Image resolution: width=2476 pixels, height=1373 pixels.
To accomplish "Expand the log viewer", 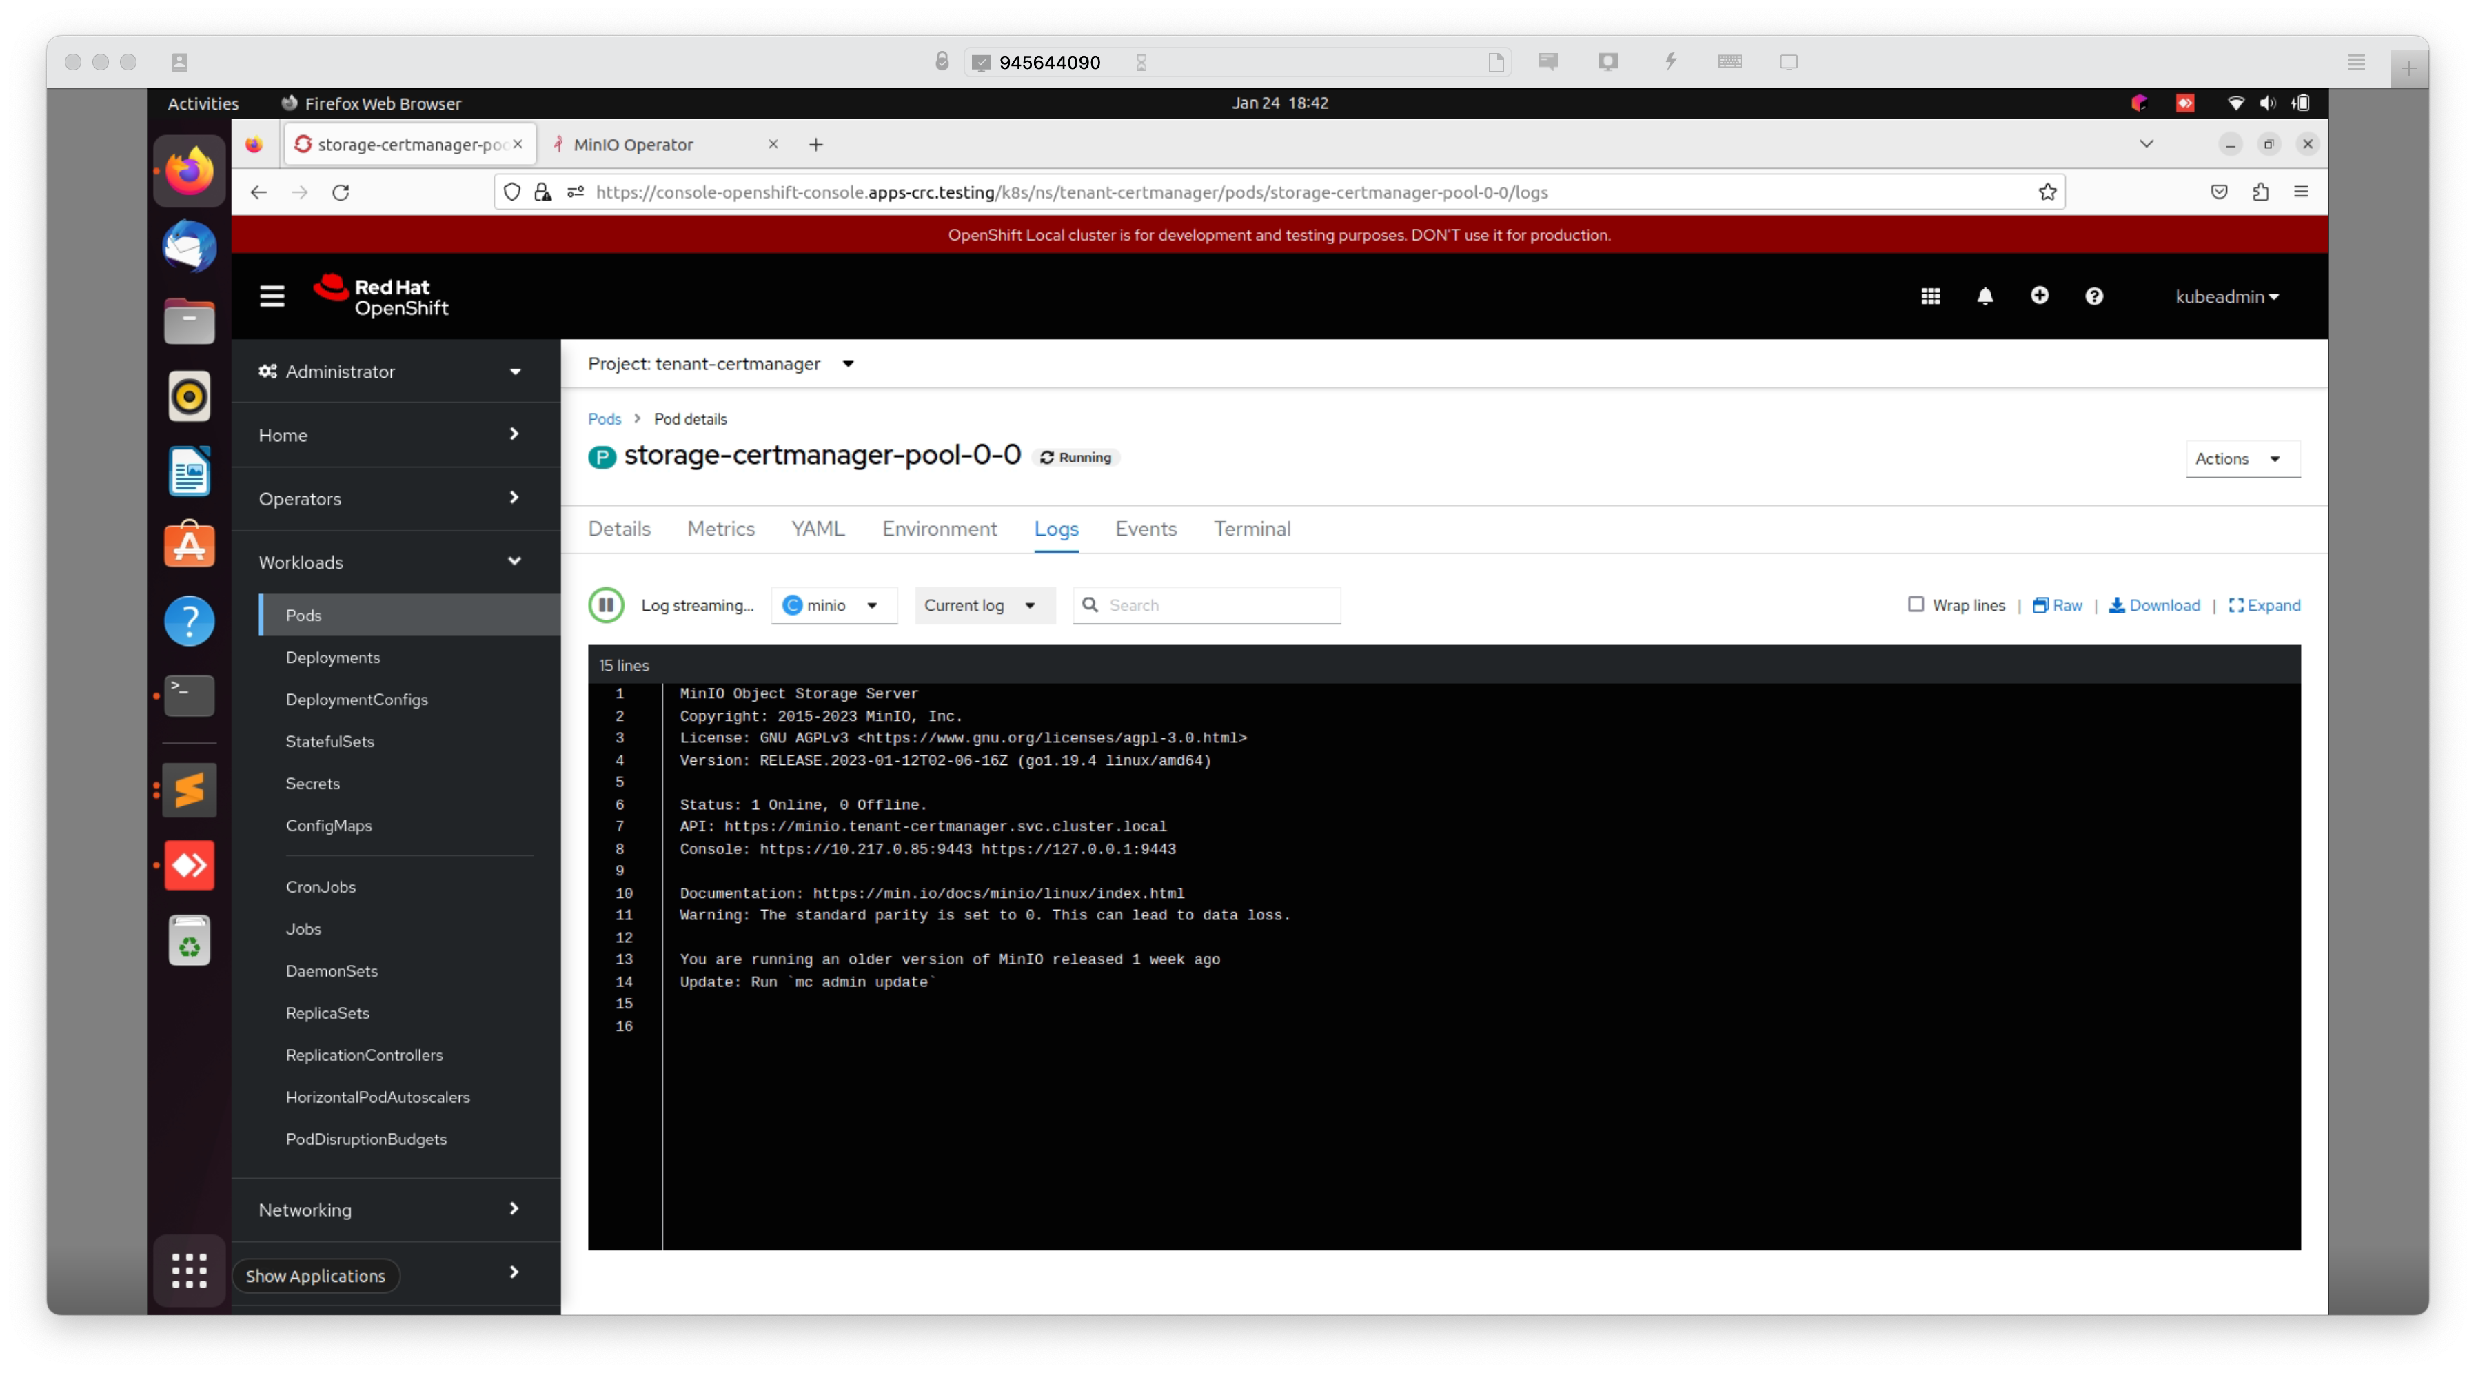I will (x=2264, y=605).
